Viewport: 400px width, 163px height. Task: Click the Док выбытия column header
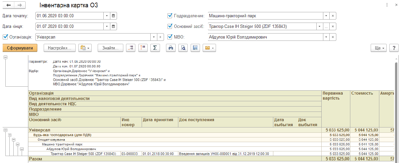coord(308,122)
